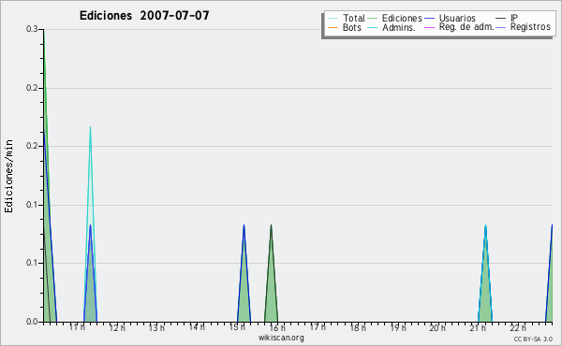This screenshot has width=562, height=346.
Task: Click the 'CC BY-SA 3.0' license text
Action: (x=533, y=339)
